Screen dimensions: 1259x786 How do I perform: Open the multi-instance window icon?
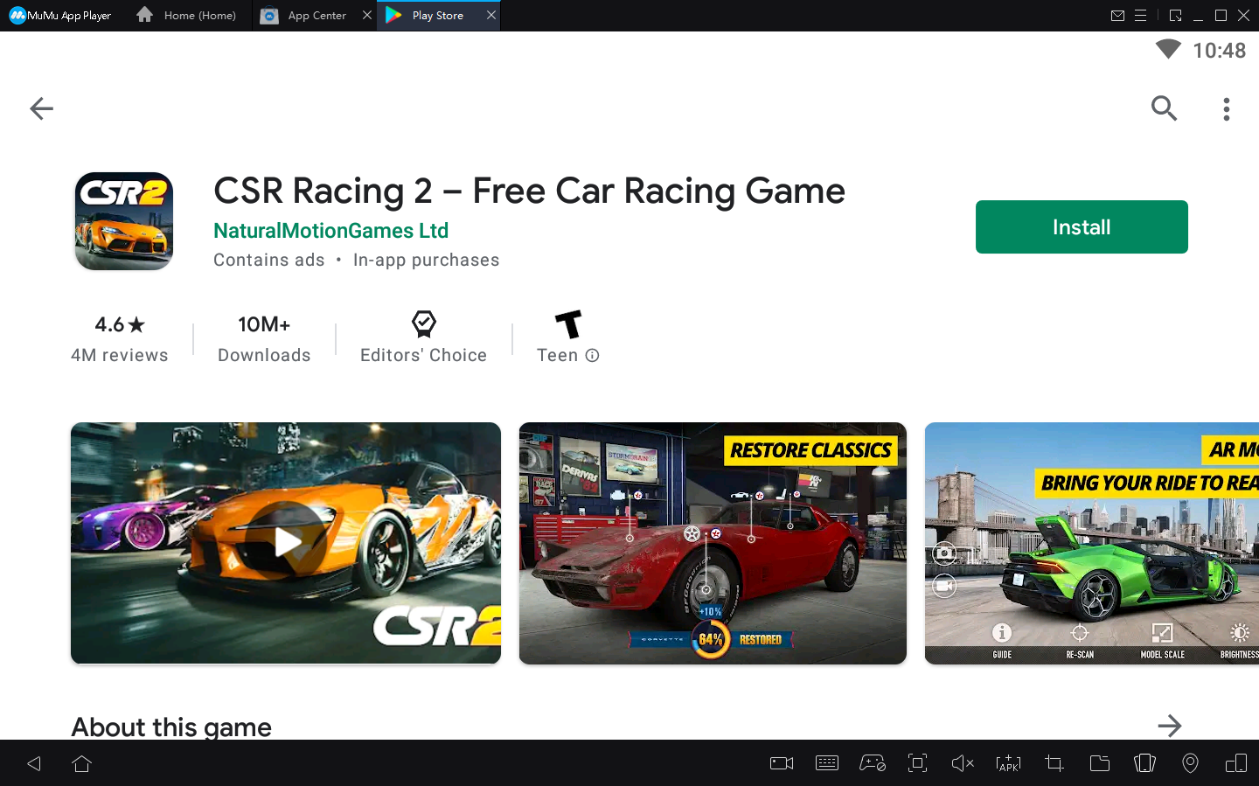(1236, 763)
